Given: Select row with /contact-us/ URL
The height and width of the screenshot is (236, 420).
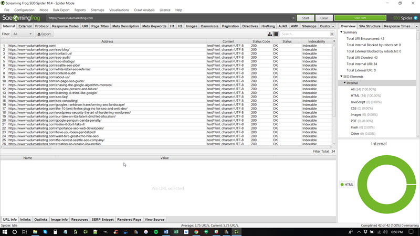Looking at the screenshot, I should click(166, 53).
